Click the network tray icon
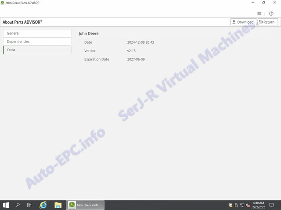The height and width of the screenshot is (210, 281). [x=242, y=205]
